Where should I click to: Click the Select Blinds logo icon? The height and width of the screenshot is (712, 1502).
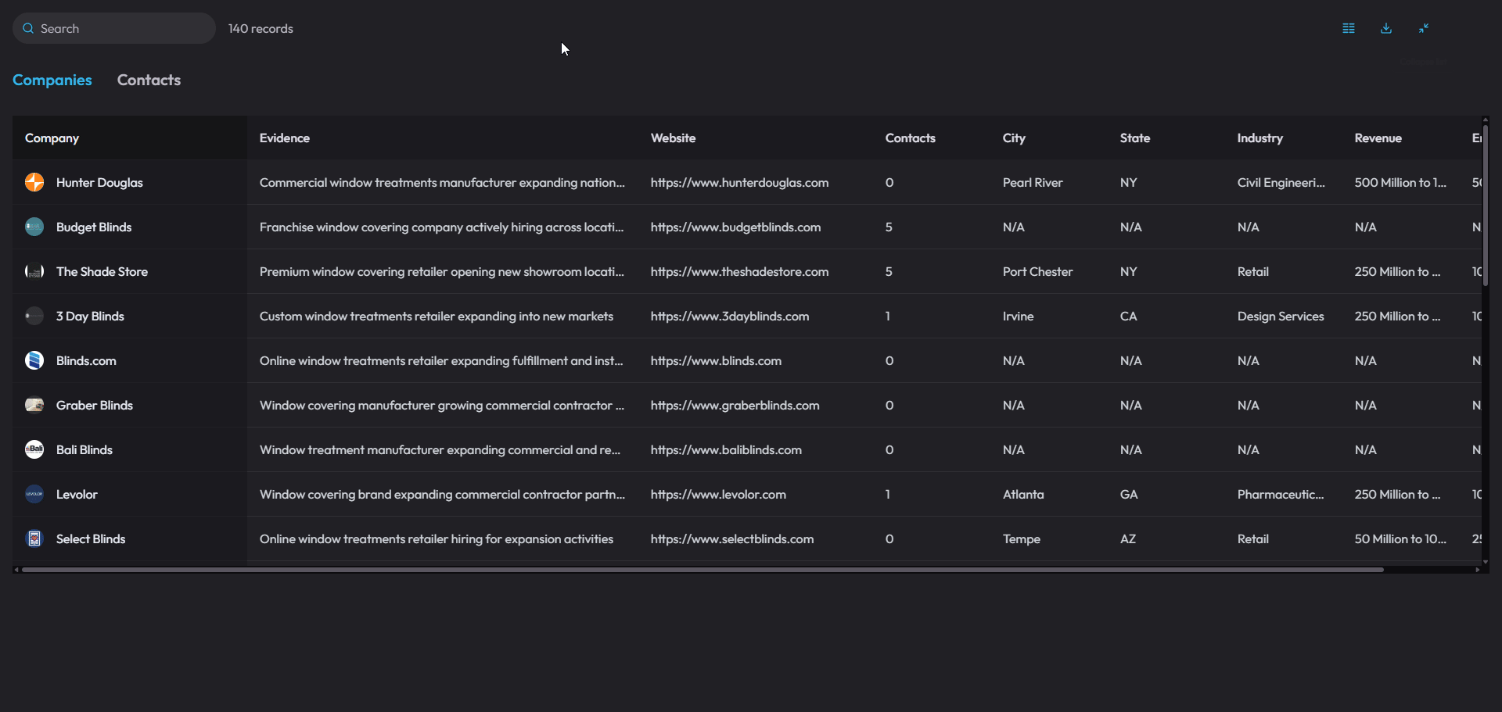coord(34,538)
